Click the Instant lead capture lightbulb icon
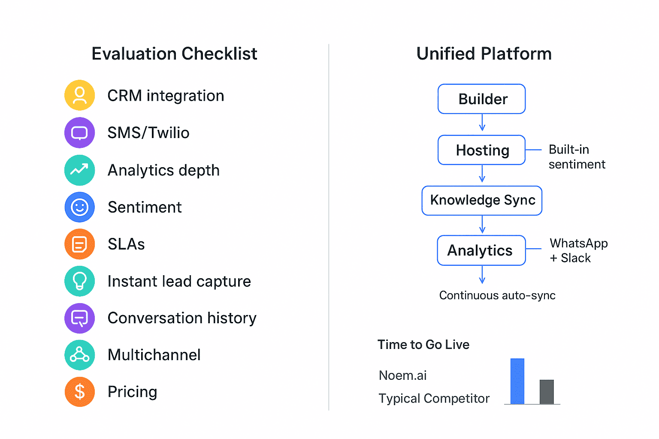This screenshot has height=439, width=659. 80,281
